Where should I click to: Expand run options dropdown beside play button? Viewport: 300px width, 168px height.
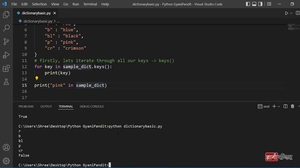click(291, 13)
